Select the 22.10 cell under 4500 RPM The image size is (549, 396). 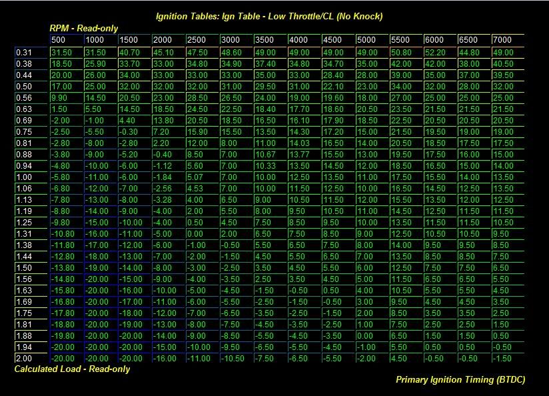coord(337,86)
